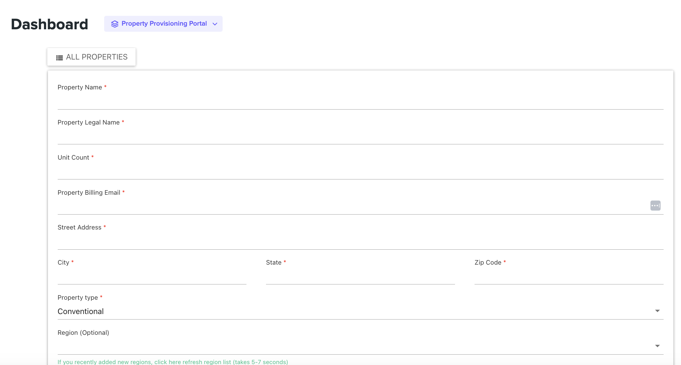The height and width of the screenshot is (365, 681).
Task: Click the Zip Code label
Action: click(488, 262)
